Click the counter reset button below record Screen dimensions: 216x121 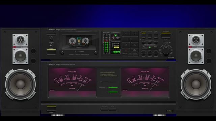(x=125, y=55)
